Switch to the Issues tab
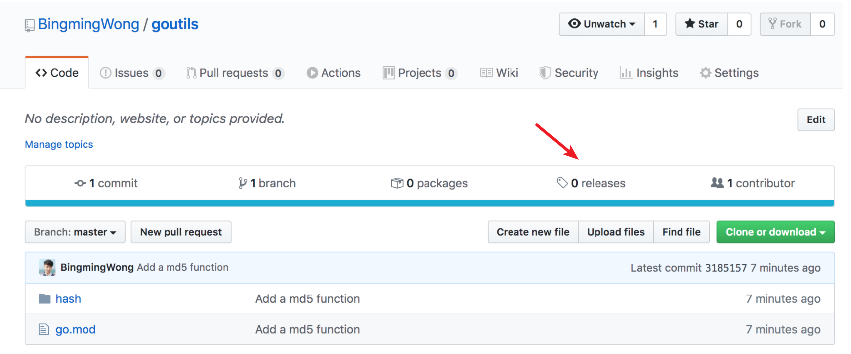The width and height of the screenshot is (851, 354). coord(132,73)
